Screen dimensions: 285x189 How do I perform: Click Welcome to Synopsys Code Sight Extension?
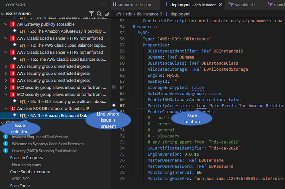[48, 144]
